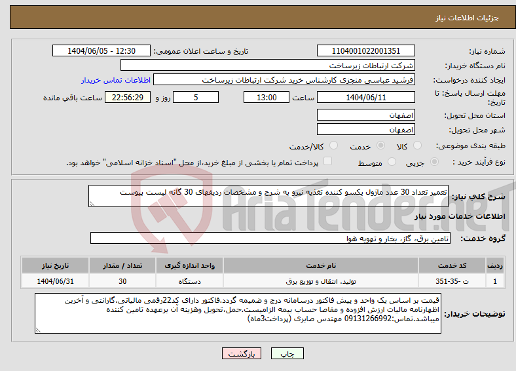516x371 pixels.
Task: Click the تاریخ نیاز column header
Action: pos(55,265)
